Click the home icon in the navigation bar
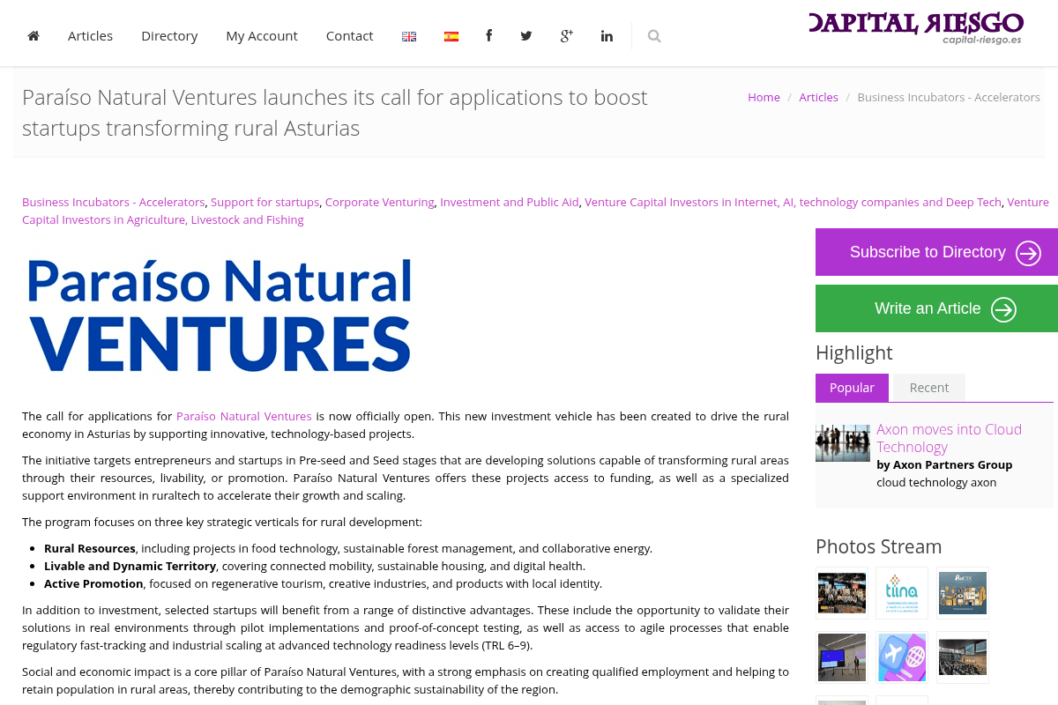 pos(34,35)
